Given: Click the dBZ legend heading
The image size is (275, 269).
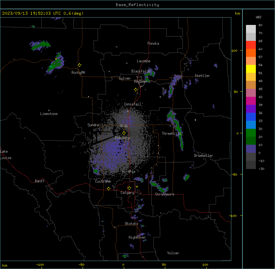Looking at the screenshot, I should [258, 17].
